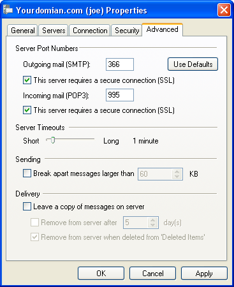Click the Incoming mail POP3 port field

click(x=120, y=95)
